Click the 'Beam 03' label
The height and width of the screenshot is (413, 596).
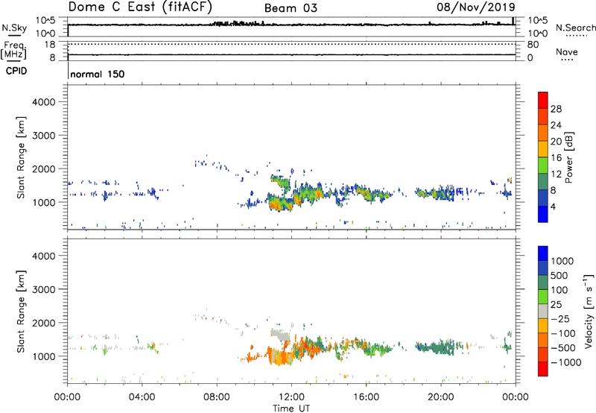pos(291,8)
